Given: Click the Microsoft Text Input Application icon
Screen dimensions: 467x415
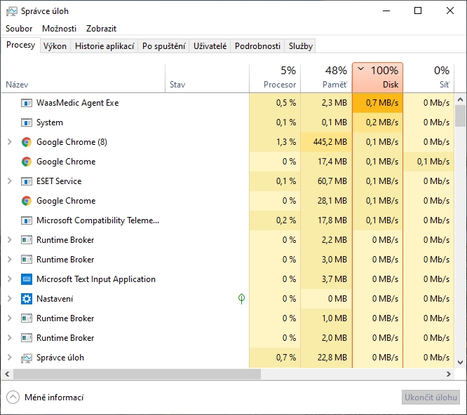Looking at the screenshot, I should 27,279.
